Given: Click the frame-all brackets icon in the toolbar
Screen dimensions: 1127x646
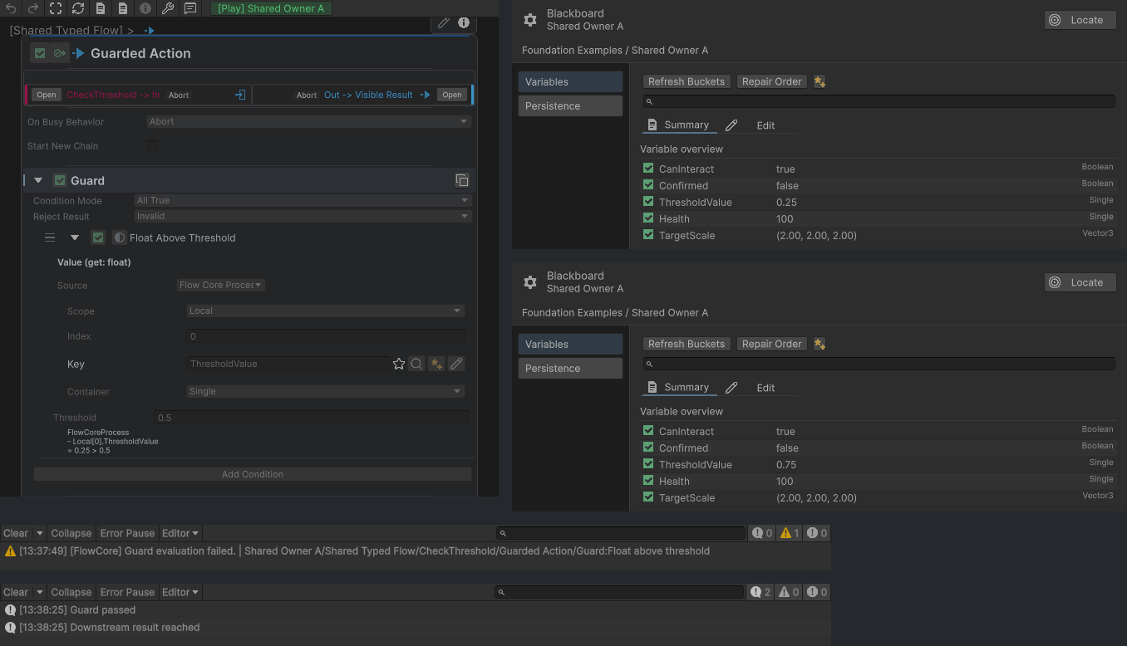Looking at the screenshot, I should 56,8.
